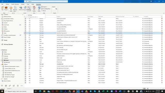
Task: Click the ribbon Search input box
Action: coord(54,9)
